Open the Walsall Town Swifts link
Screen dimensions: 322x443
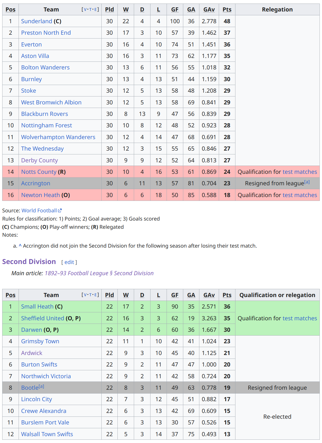47,434
